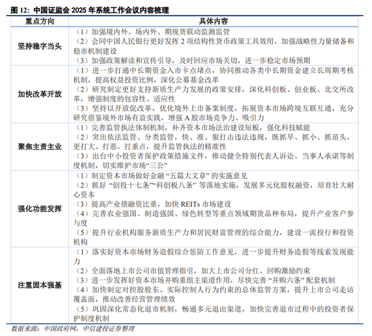
Task: Click the row label "强化功能发挥"
Action: [x=40, y=209]
